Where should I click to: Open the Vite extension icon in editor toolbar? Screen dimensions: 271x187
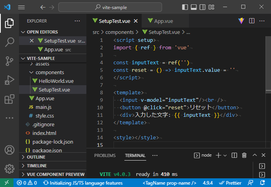point(241,21)
